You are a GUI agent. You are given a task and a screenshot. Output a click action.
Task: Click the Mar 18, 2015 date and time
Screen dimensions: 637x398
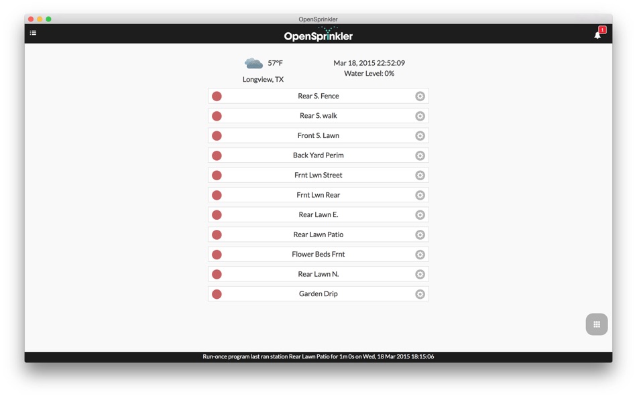tap(369, 63)
